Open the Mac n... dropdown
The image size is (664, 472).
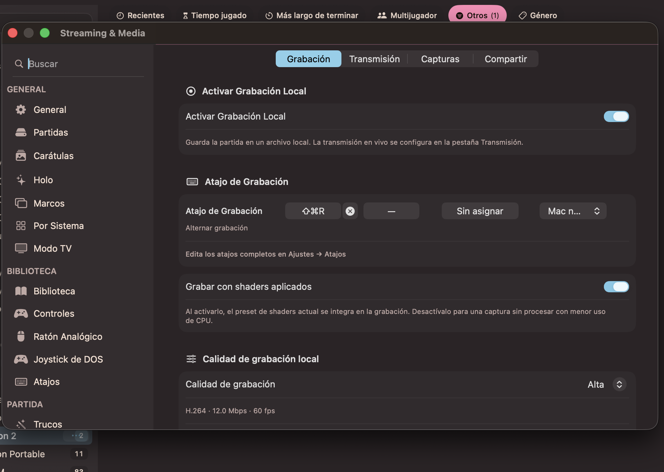[x=573, y=211]
